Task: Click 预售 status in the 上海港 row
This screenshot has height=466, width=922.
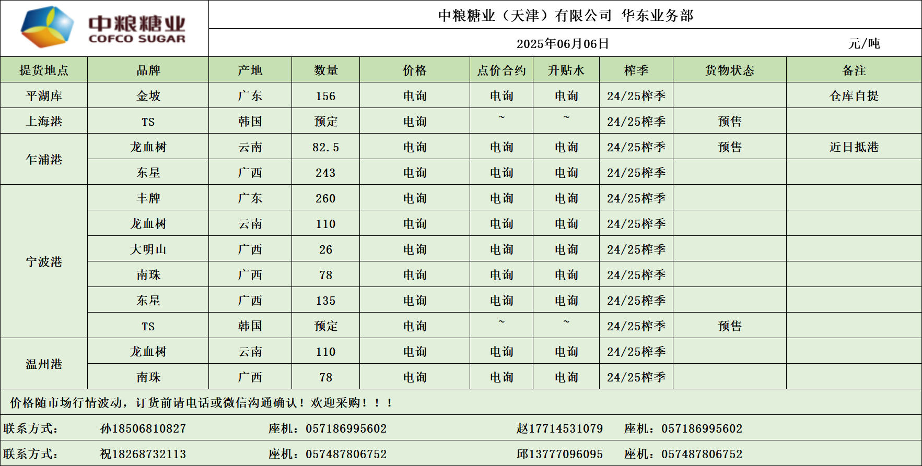Action: (x=730, y=121)
